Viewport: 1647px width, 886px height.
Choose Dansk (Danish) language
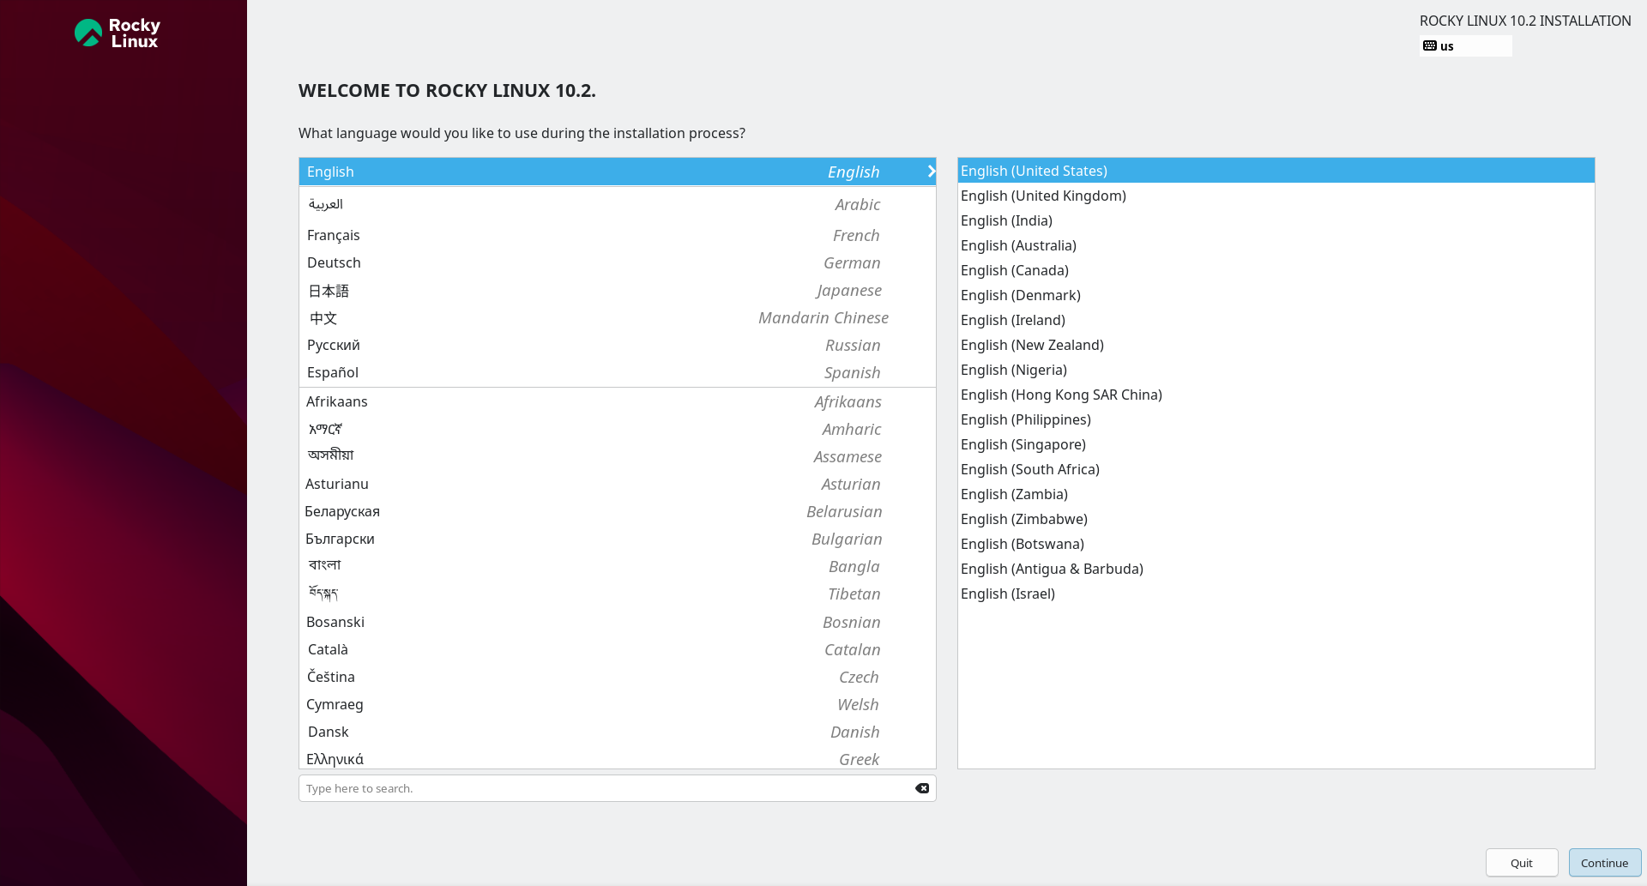tap(618, 732)
